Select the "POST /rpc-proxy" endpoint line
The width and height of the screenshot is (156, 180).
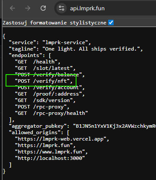tap(42, 107)
